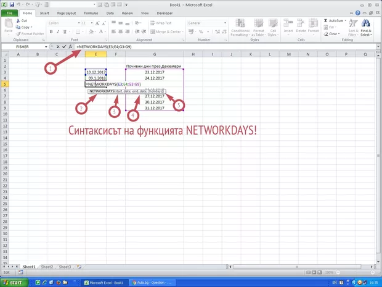Toggle Wrap Text
This screenshot has width=382, height=287.
(x=161, y=23)
